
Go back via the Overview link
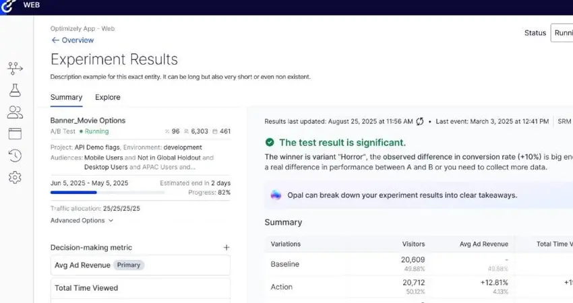[x=73, y=40]
